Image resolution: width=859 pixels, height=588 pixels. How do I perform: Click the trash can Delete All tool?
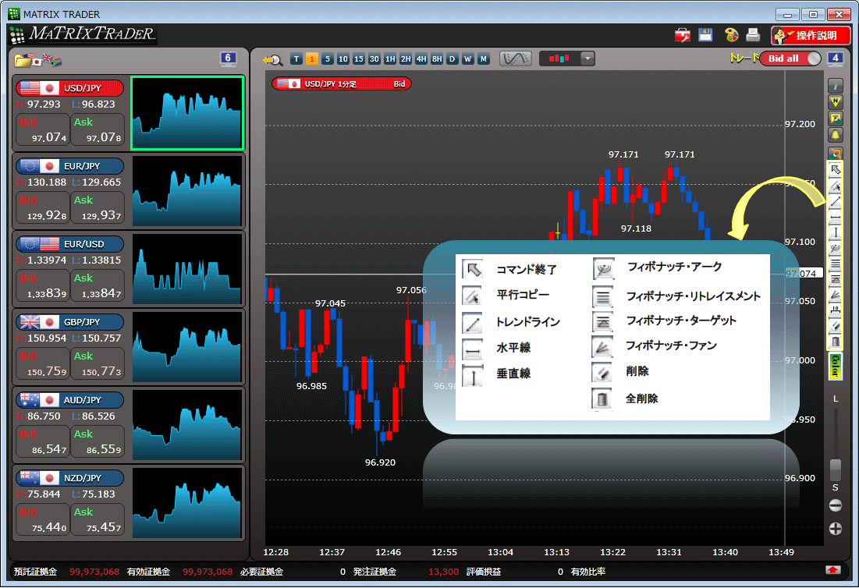[x=836, y=342]
